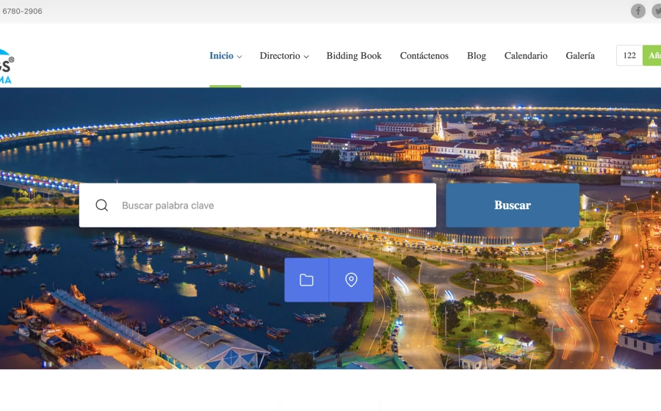
Task: Select the location pin icon
Action: click(x=351, y=280)
